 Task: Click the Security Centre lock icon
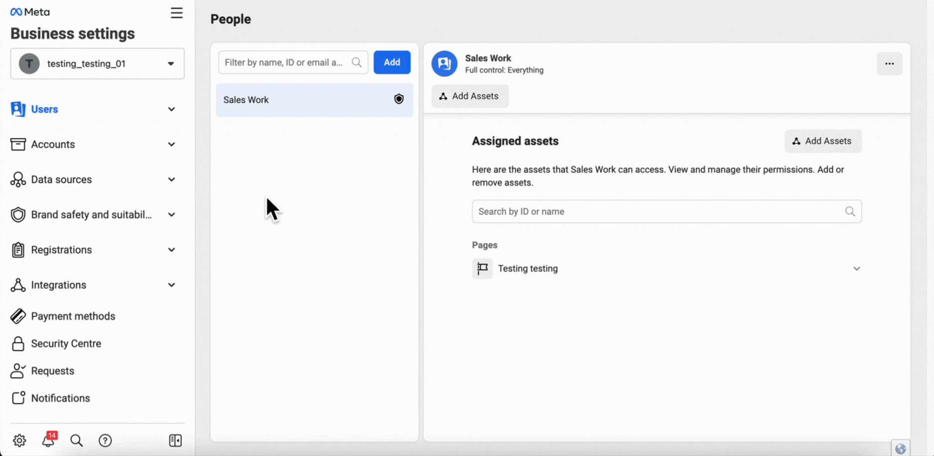coord(18,343)
